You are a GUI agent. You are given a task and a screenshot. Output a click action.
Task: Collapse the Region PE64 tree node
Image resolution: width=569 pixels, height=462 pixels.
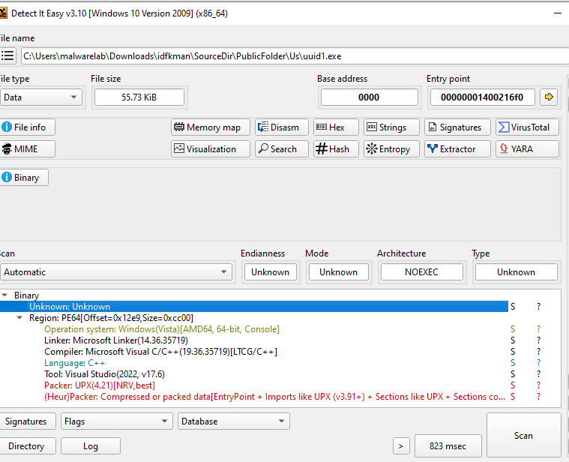tap(20, 318)
